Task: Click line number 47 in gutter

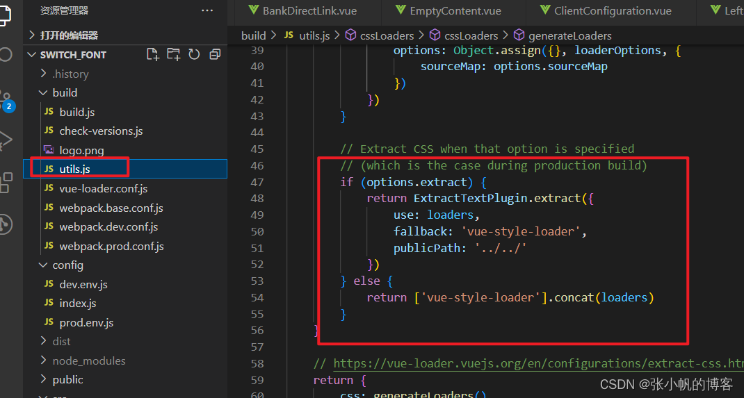Action: tap(257, 182)
